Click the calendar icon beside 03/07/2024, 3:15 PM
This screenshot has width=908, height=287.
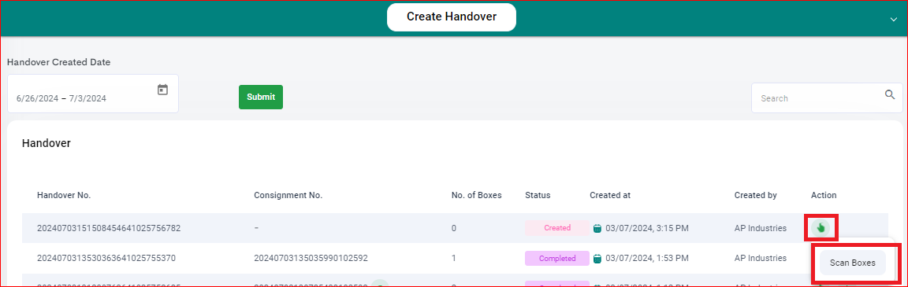[x=597, y=228]
